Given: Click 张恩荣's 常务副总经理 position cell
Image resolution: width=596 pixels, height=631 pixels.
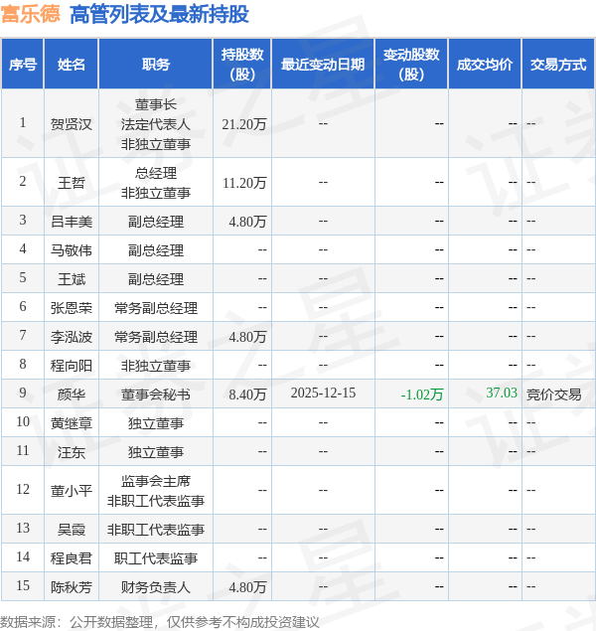Looking at the screenshot, I should pyautogui.click(x=156, y=308).
